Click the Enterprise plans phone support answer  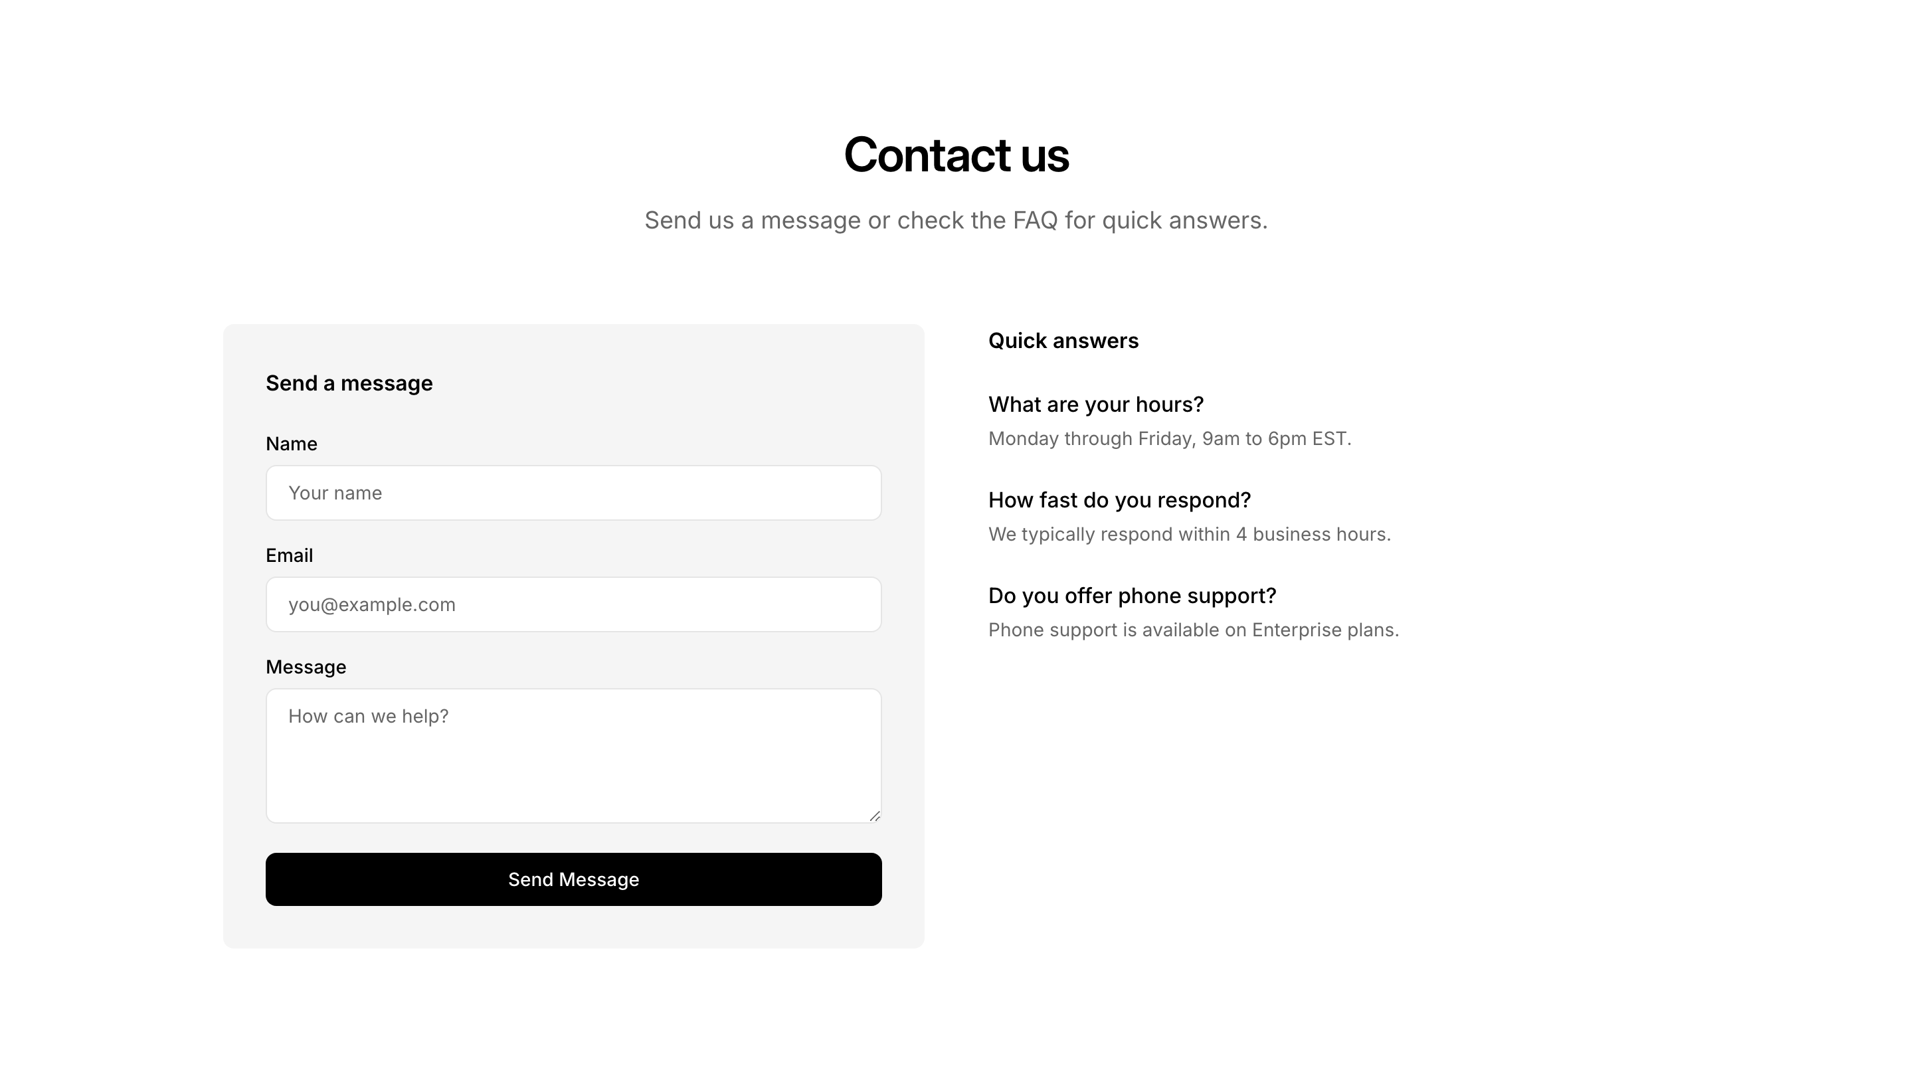(x=1193, y=630)
